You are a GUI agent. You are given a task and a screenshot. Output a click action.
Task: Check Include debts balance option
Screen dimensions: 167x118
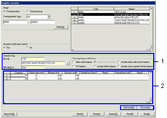coord(95,66)
